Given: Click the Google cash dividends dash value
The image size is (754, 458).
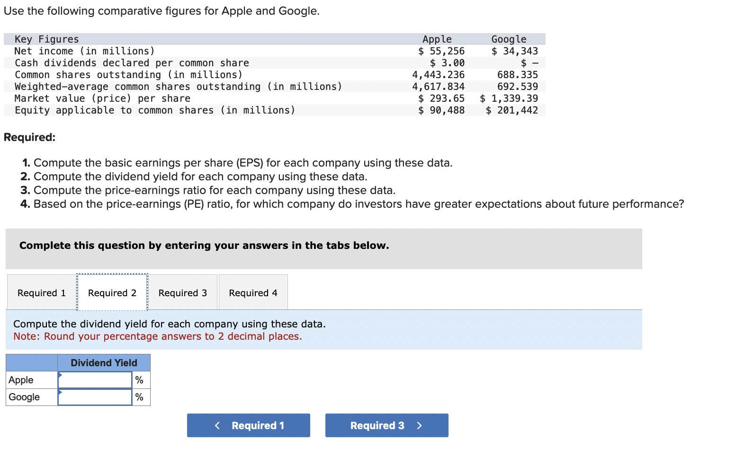Looking at the screenshot, I should click(x=530, y=63).
